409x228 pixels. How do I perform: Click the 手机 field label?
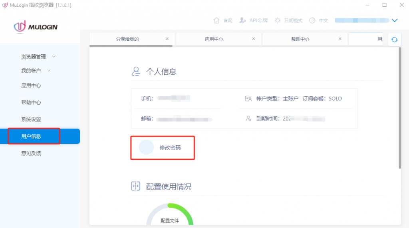coord(147,99)
